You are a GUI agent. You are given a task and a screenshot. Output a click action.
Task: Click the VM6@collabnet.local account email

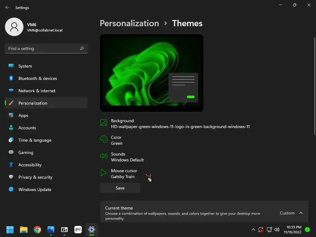pyautogui.click(x=45, y=30)
